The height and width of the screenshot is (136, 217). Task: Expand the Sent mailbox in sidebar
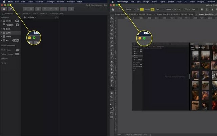(x=1, y=29)
